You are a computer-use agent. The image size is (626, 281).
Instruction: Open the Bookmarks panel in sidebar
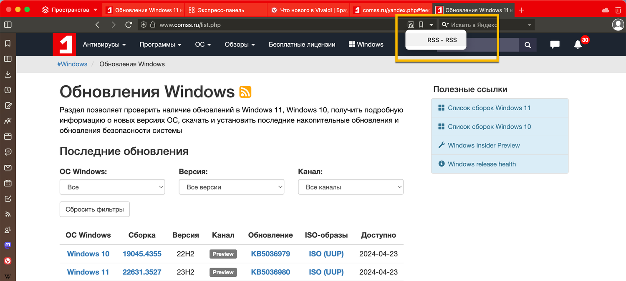[x=8, y=43]
